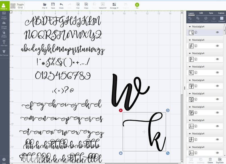Delete the selected layer using trash icon

pos(210,160)
